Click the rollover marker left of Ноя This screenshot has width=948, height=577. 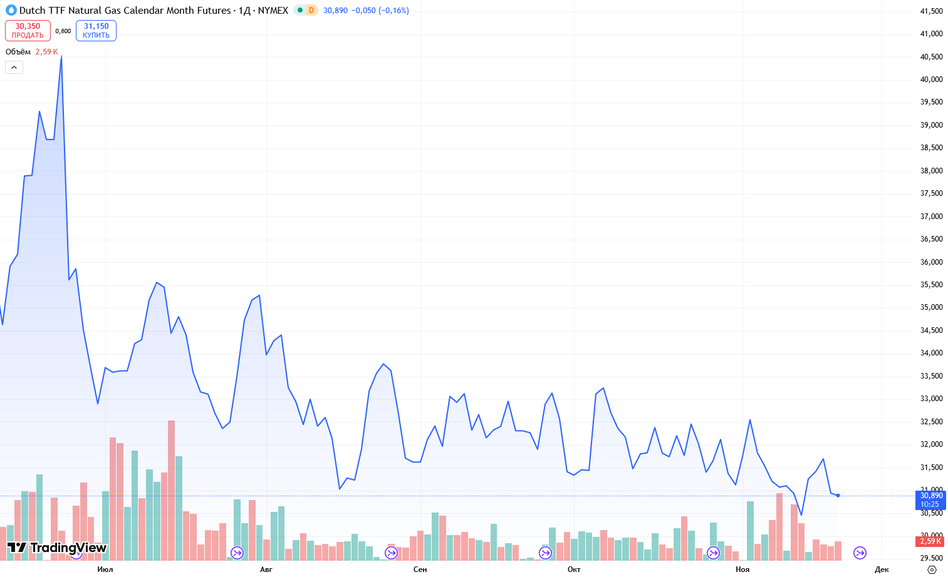point(713,553)
